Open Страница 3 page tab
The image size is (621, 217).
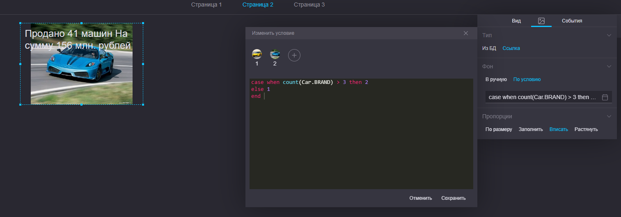point(309,5)
